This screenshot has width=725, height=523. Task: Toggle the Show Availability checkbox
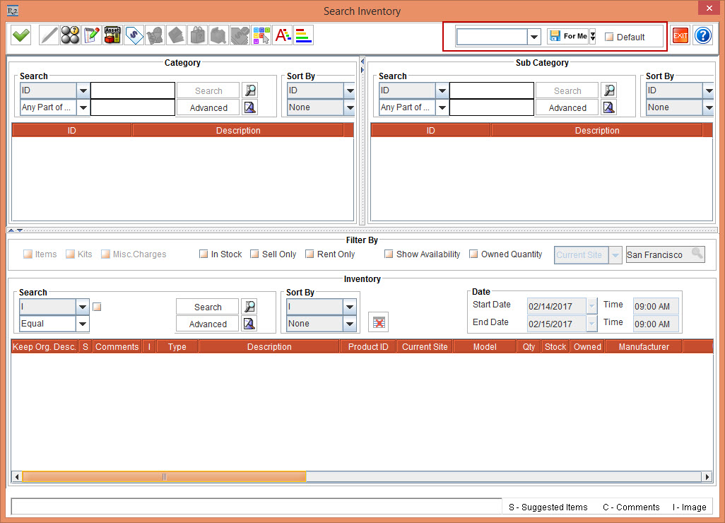coord(389,254)
